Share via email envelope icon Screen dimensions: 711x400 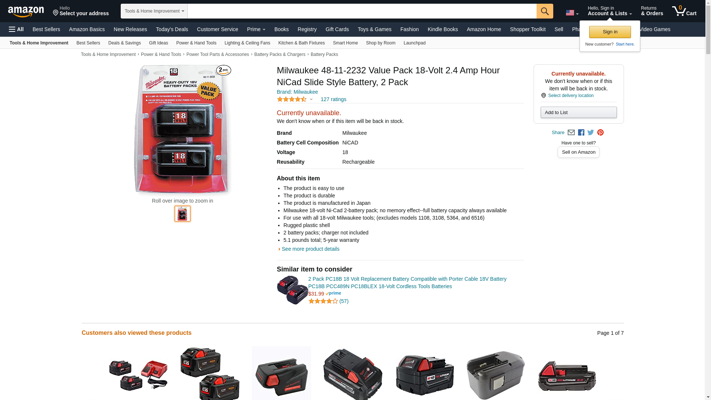point(571,133)
